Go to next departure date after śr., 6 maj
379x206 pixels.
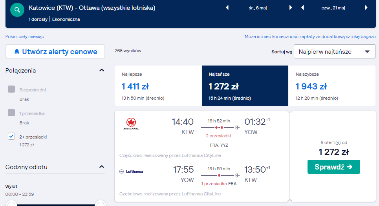tap(291, 8)
